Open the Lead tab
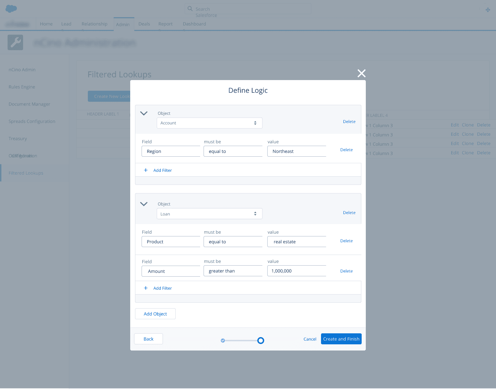Image resolution: width=496 pixels, height=389 pixels. 66,24
